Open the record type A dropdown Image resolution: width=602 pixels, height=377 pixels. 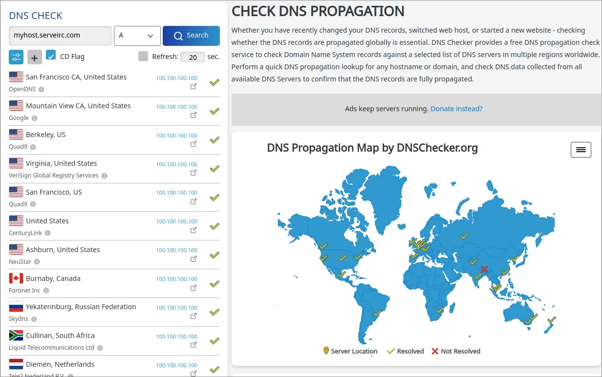point(137,36)
